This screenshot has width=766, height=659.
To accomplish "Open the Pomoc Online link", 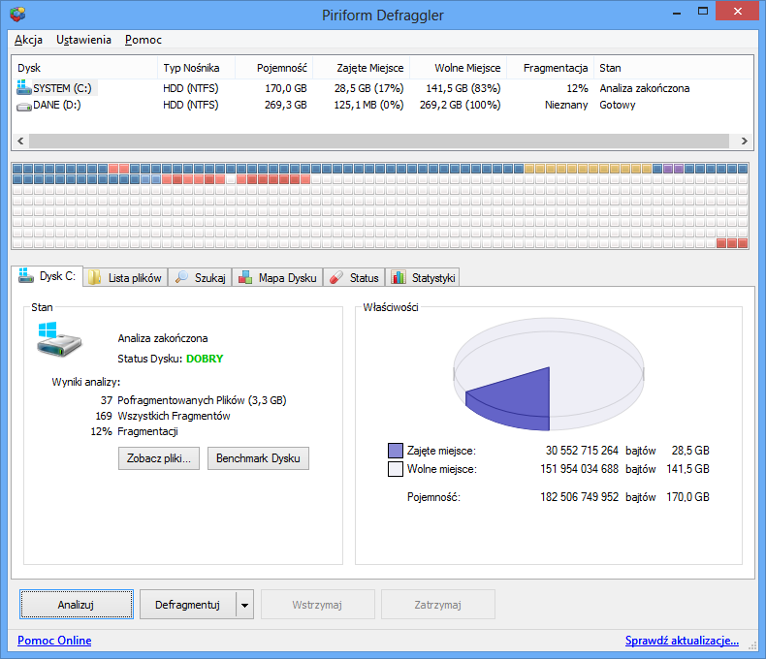I will tap(54, 640).
